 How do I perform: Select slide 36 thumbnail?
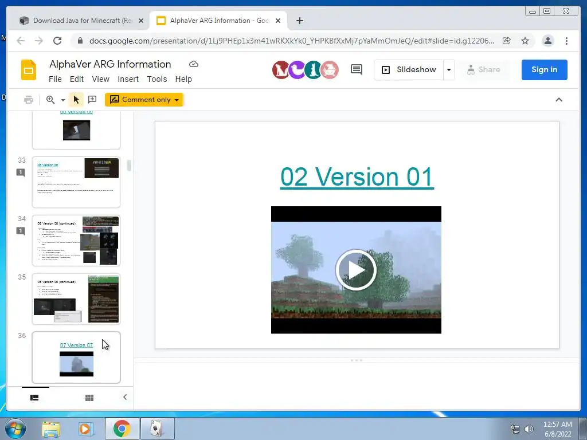pos(76,357)
